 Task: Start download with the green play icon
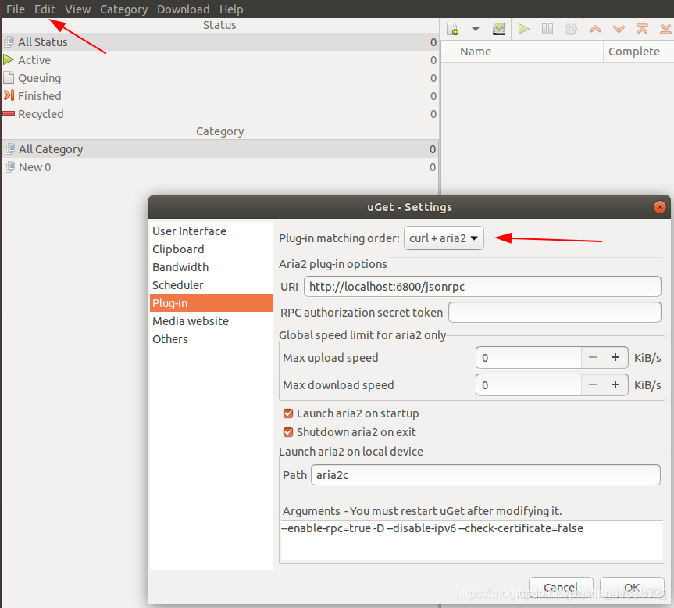(x=523, y=29)
